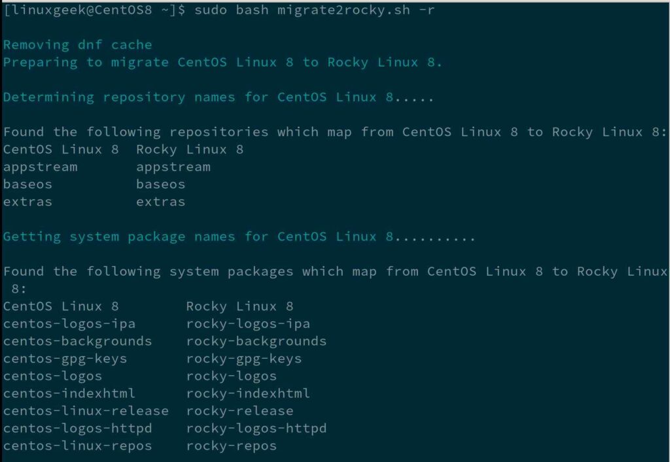Click the rocky-logos package name
The height and width of the screenshot is (462, 670).
pyautogui.click(x=232, y=376)
